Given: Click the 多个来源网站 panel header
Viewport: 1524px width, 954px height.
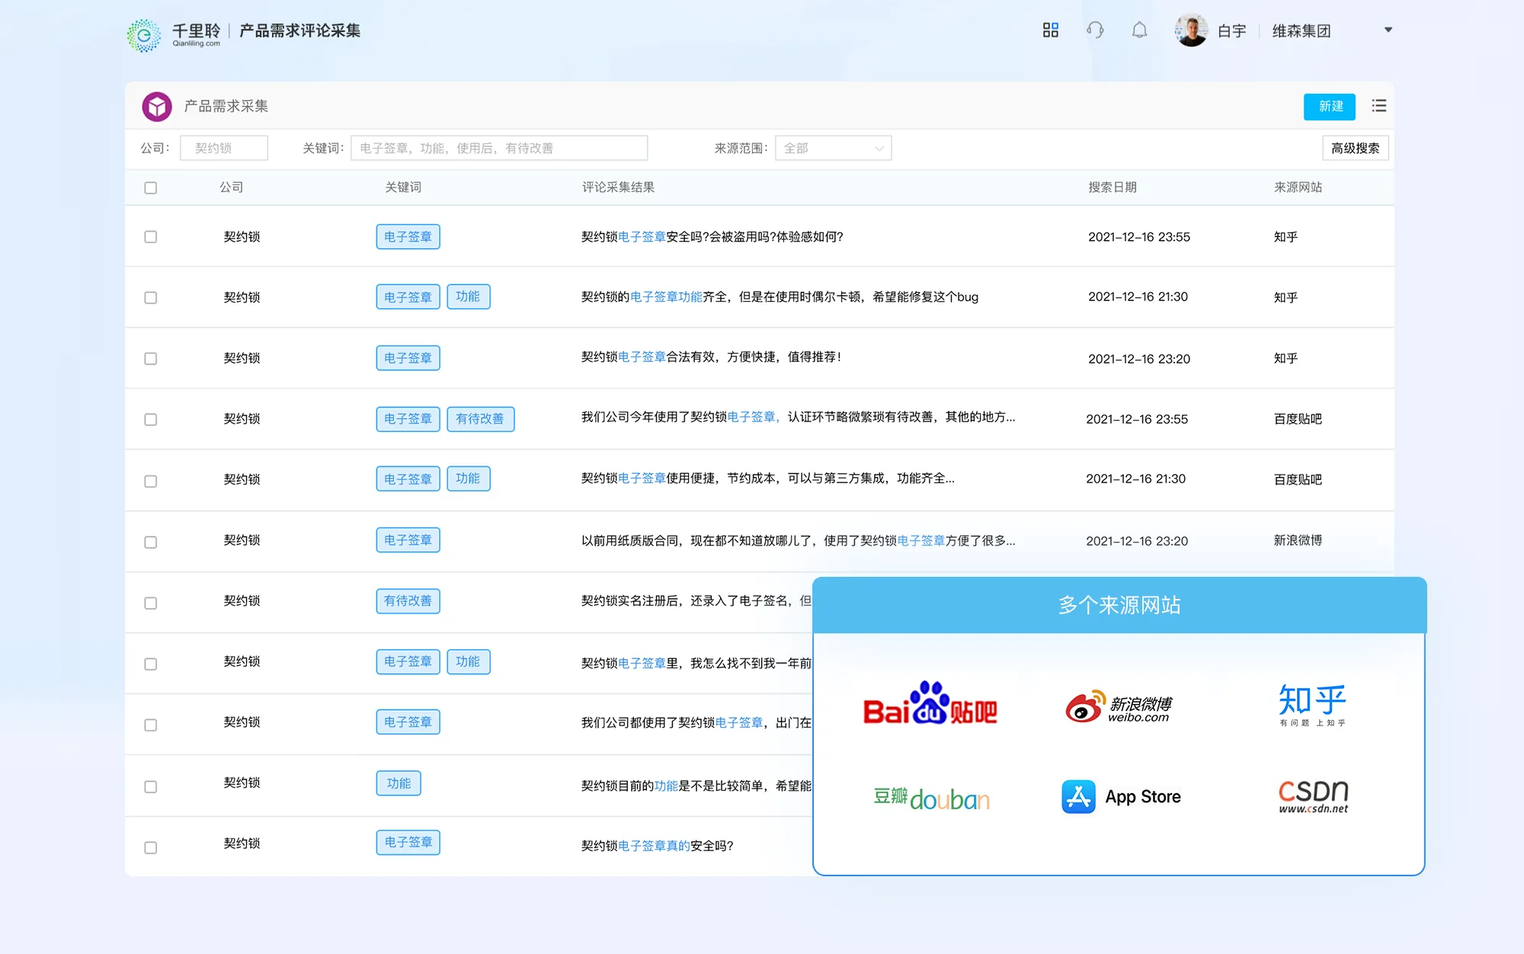Looking at the screenshot, I should point(1119,605).
